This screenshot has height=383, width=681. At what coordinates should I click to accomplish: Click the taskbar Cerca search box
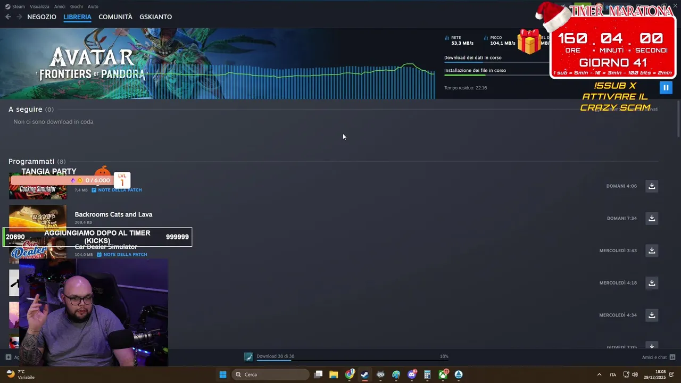(x=270, y=374)
